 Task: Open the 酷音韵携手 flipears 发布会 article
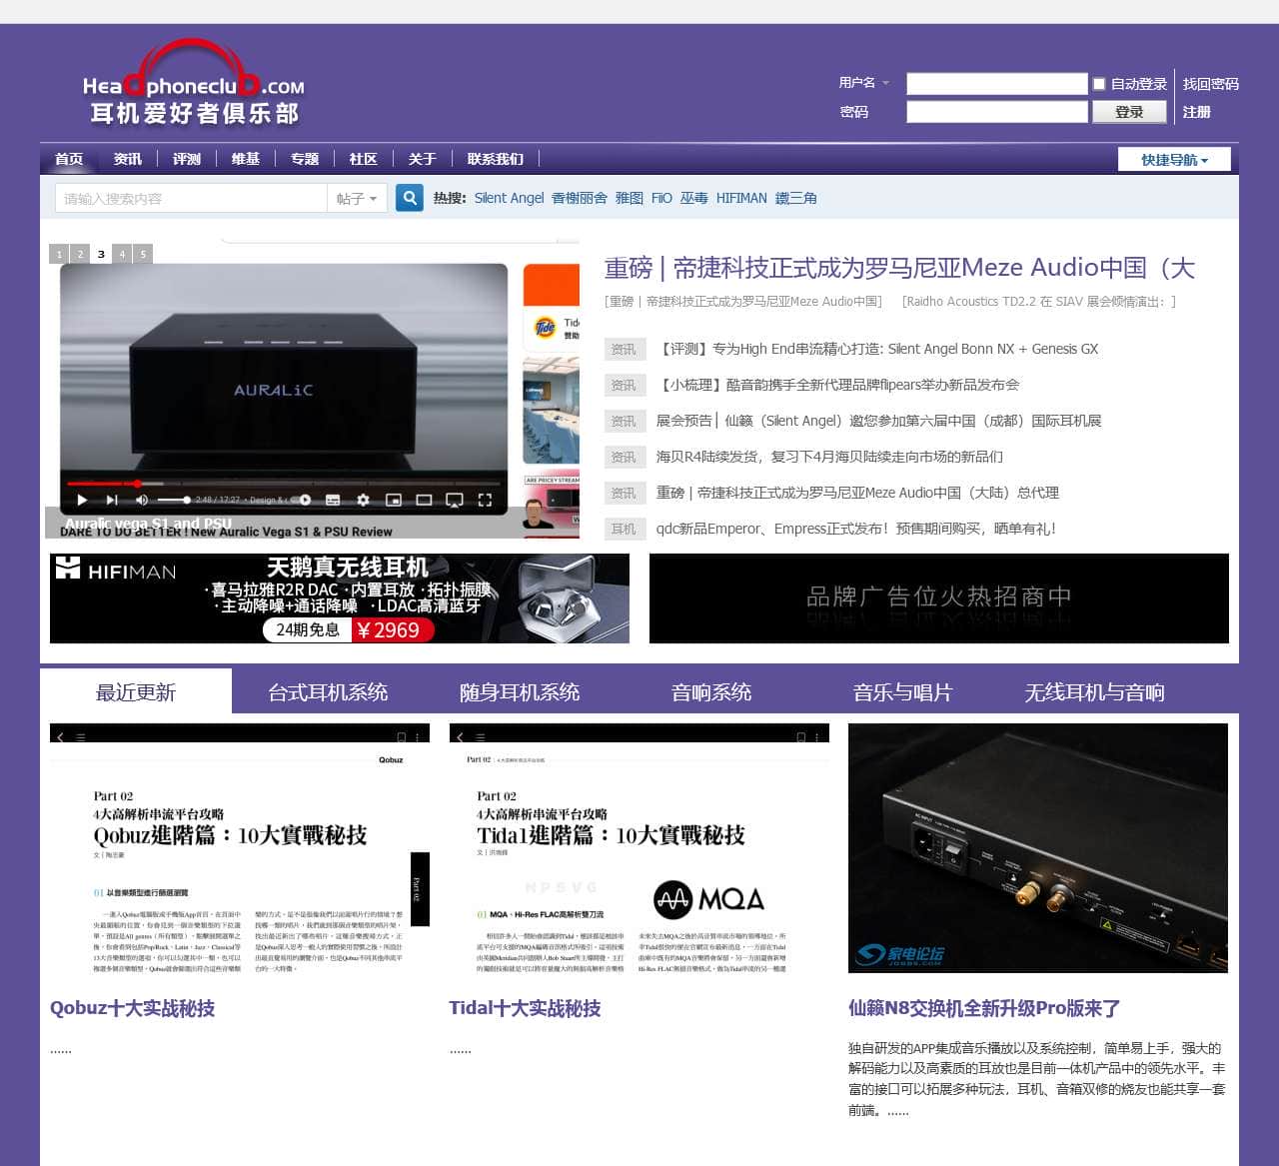(837, 385)
